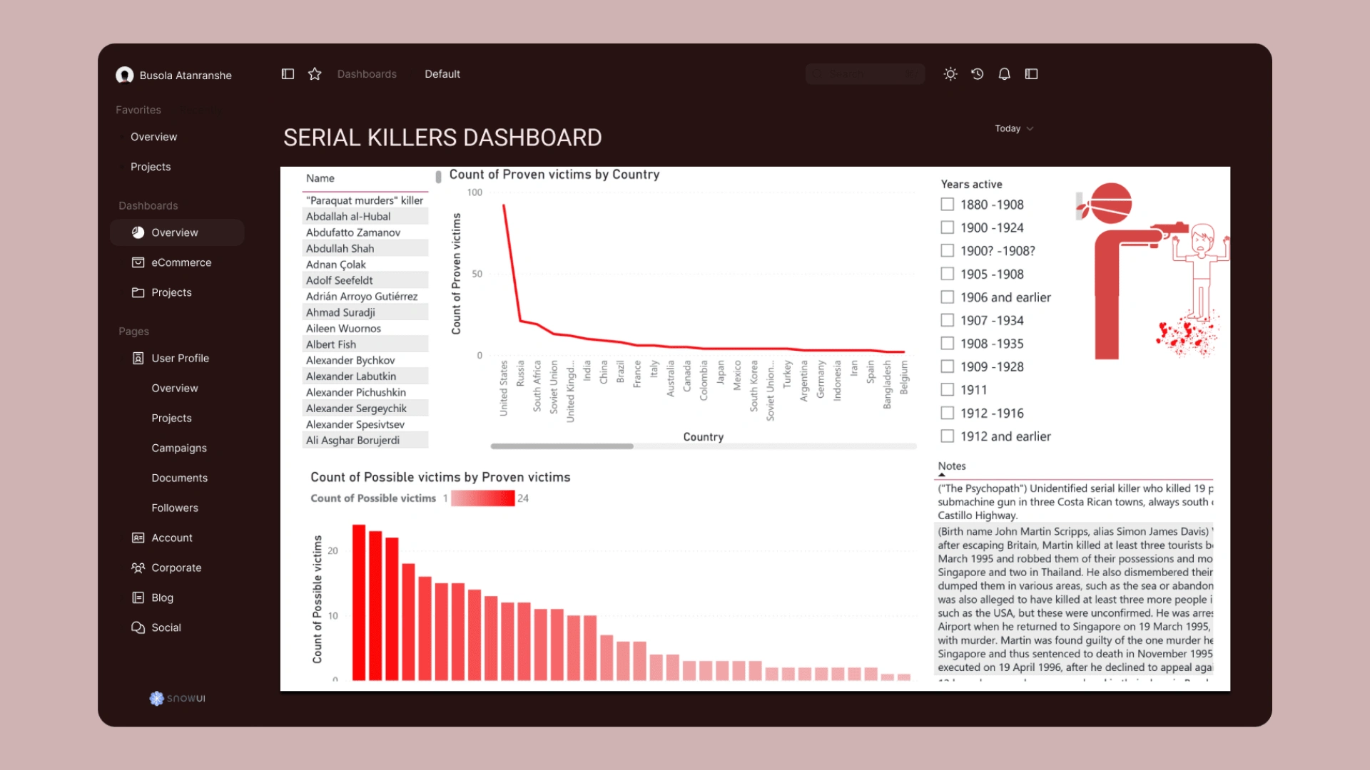The height and width of the screenshot is (770, 1370).
Task: Sort the Notes column header arrow
Action: [942, 474]
